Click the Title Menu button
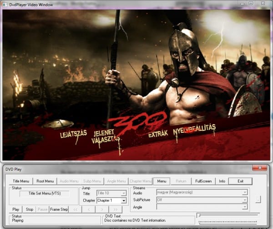This screenshot has width=273, height=229. pos(21,181)
